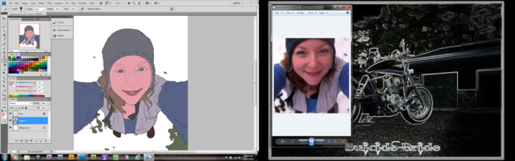This screenshot has height=161, width=515.
Task: Select the Lasso tool
Action: [4, 27]
